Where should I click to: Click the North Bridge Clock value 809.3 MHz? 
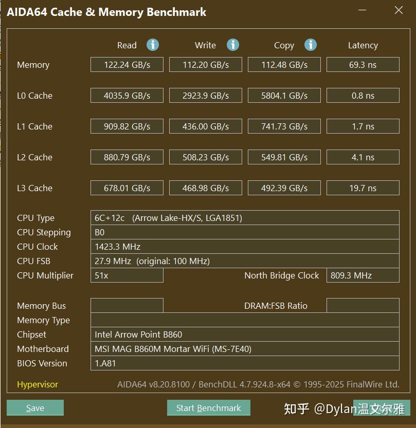[x=363, y=275]
